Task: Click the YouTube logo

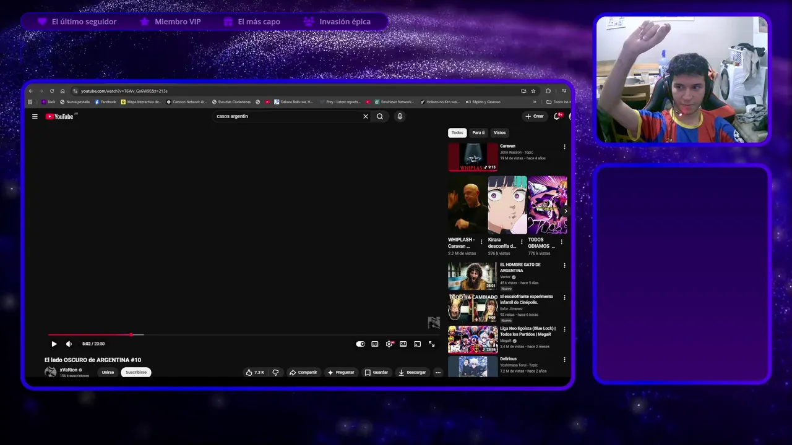Action: click(x=61, y=116)
